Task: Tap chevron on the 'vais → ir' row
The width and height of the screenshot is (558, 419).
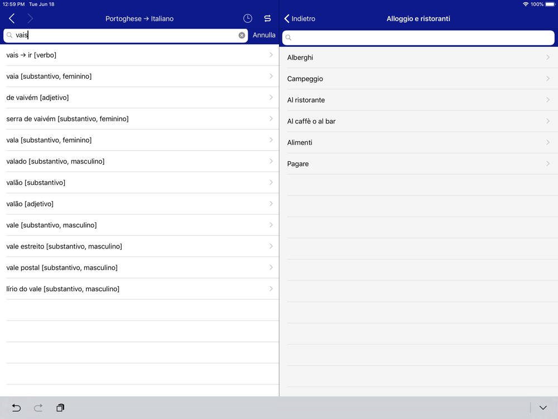Action: click(271, 55)
